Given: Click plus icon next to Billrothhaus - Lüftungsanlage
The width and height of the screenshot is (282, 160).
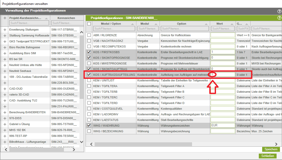Looking at the screenshot, I should (x=5, y=142).
